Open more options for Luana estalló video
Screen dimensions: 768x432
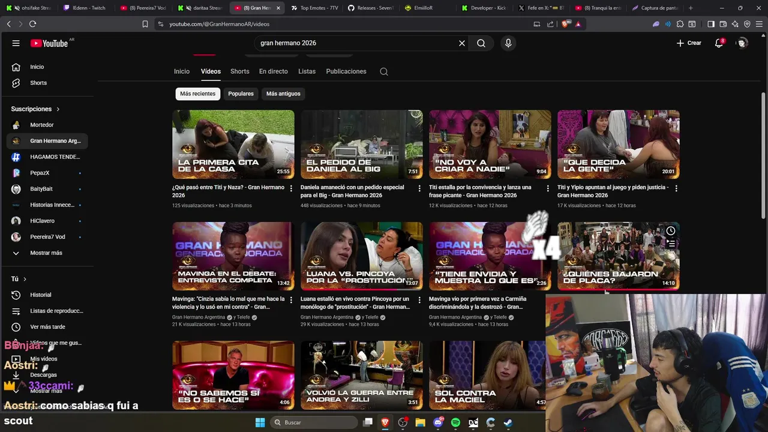coord(419,300)
